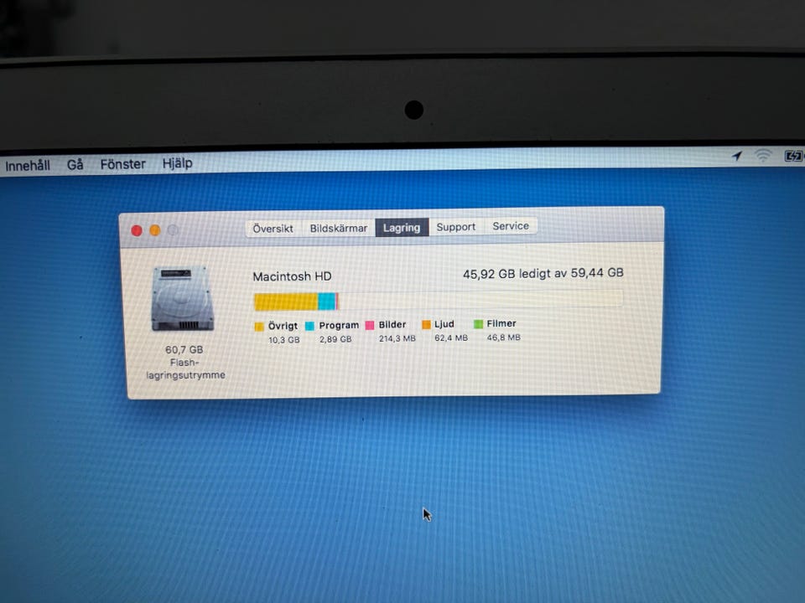This screenshot has width=805, height=603.
Task: Open the Fönster menu
Action: pyautogui.click(x=122, y=164)
